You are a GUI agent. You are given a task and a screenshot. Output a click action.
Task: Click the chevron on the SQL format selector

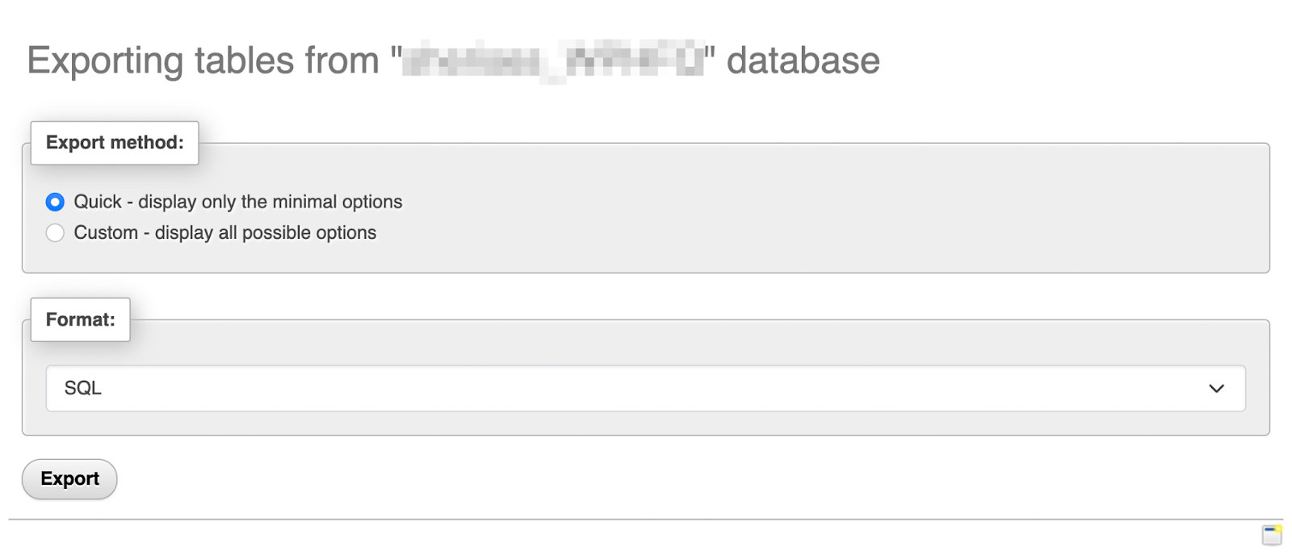click(x=1216, y=389)
